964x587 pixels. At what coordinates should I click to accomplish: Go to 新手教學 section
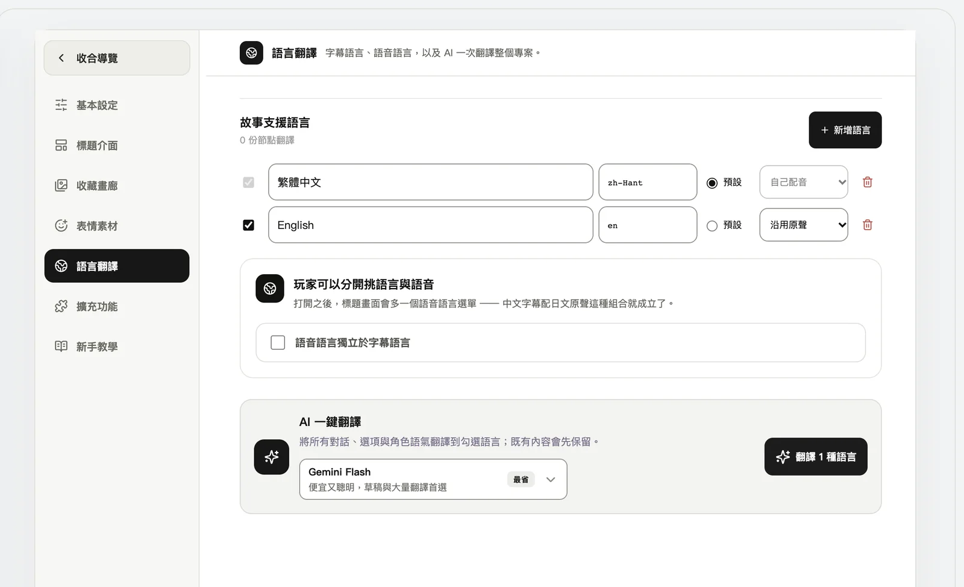coord(117,347)
